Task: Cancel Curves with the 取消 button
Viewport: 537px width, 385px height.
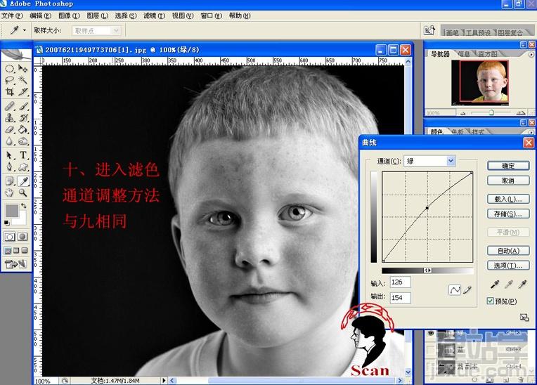Action: coord(508,181)
